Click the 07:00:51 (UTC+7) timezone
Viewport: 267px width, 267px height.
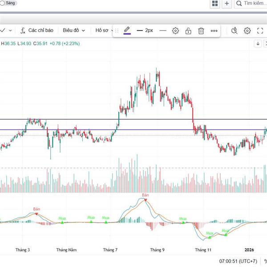(238, 261)
